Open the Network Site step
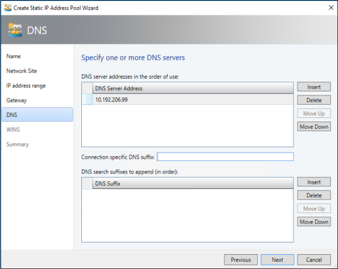 click(21, 71)
